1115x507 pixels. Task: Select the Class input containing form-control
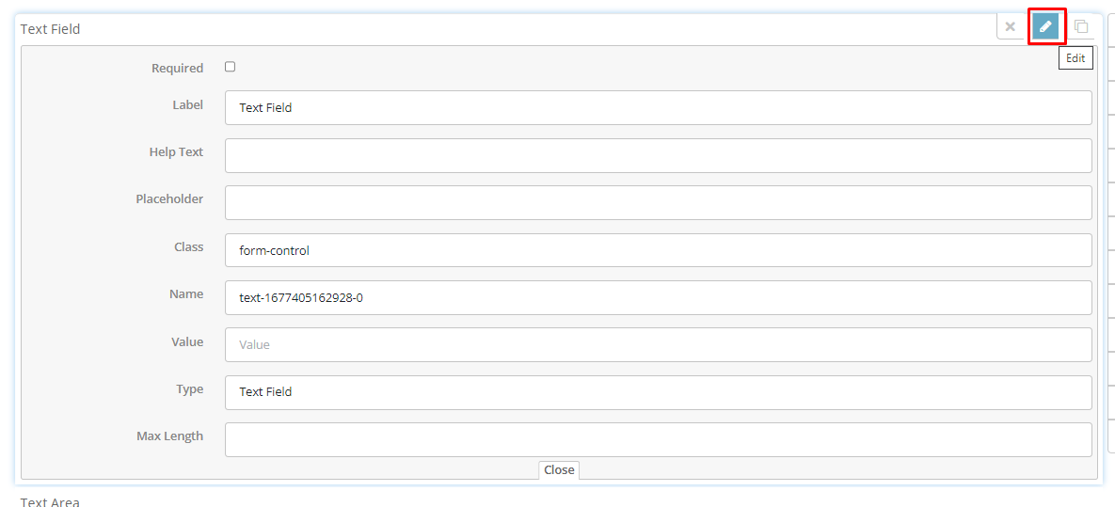point(658,250)
